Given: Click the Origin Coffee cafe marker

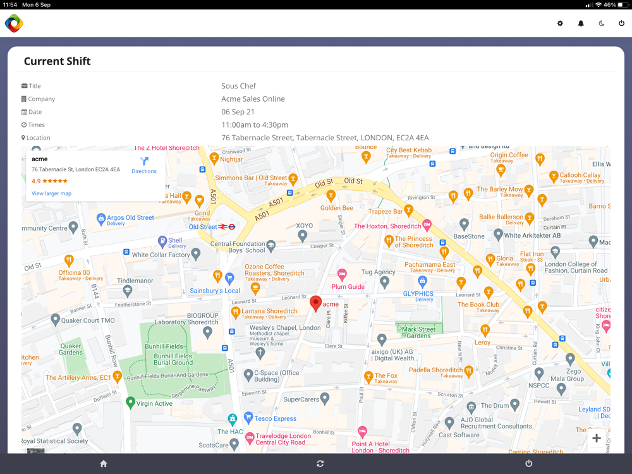Looking at the screenshot, I should pos(501,170).
